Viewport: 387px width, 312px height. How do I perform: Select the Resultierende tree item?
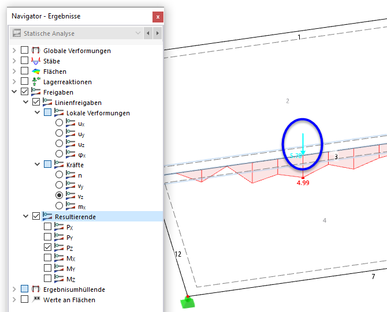(75, 217)
